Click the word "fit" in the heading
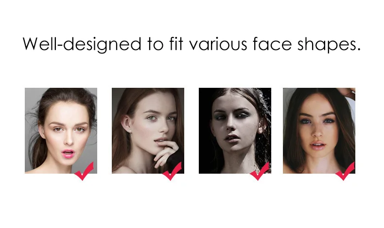 coord(176,44)
